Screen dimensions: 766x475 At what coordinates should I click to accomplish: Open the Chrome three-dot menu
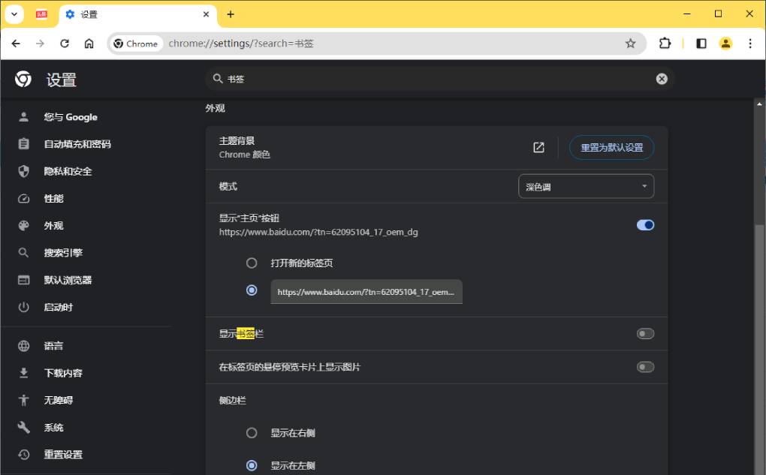(x=750, y=43)
